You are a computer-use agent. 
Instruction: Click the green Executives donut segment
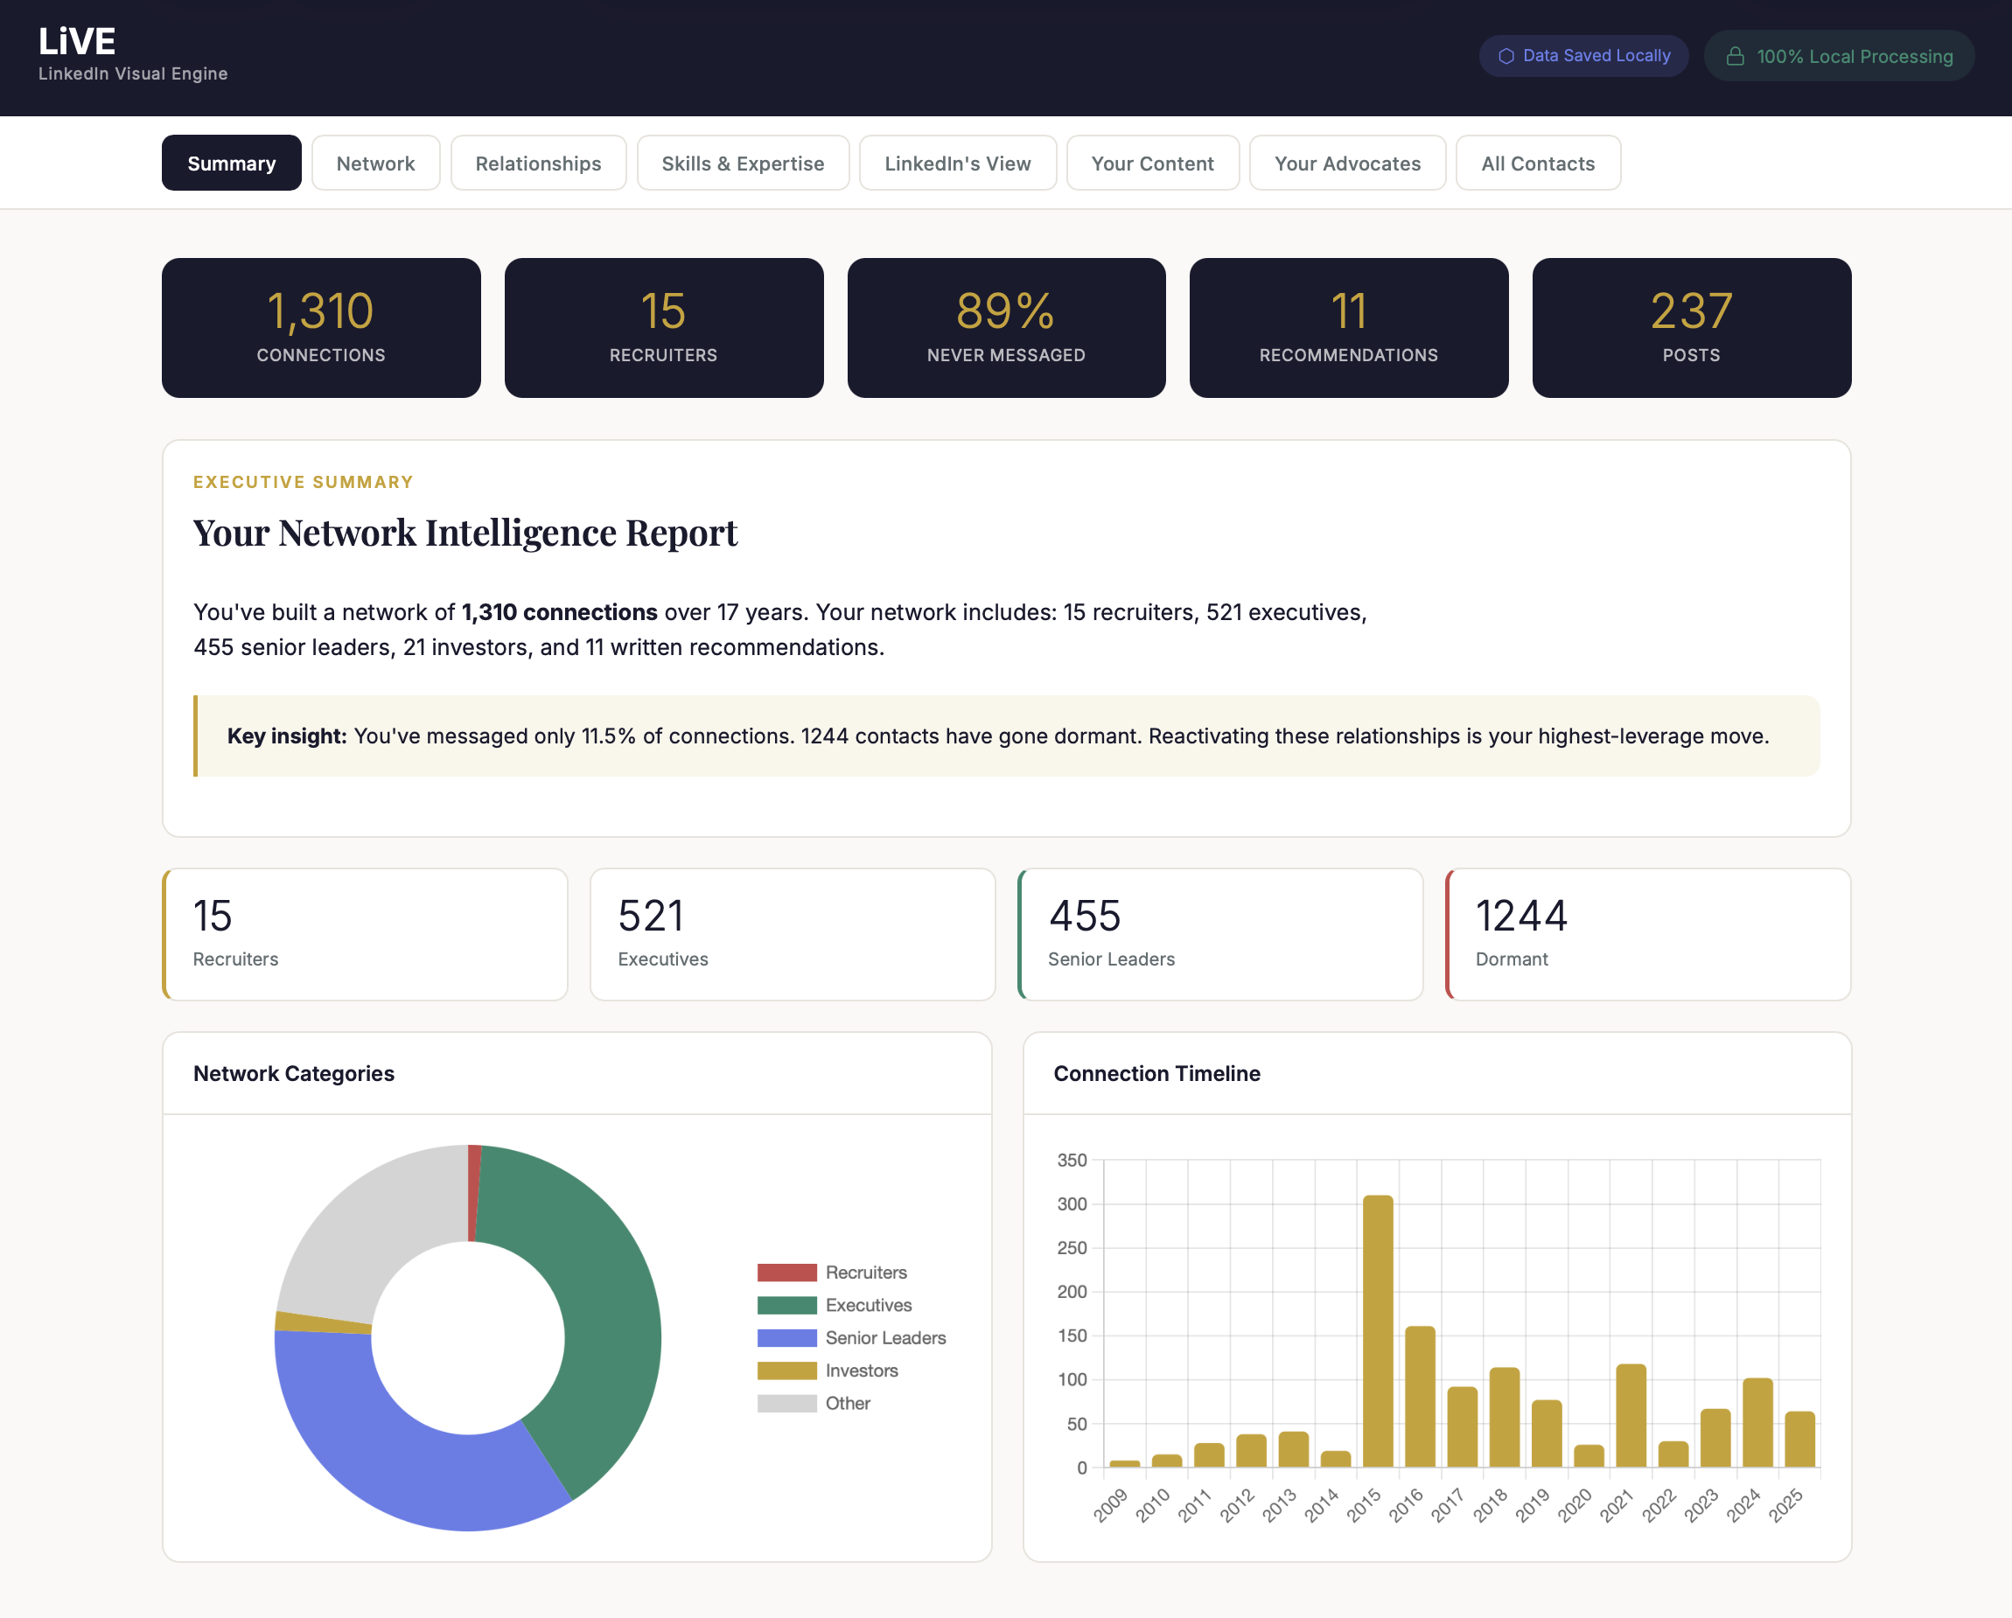coord(606,1307)
